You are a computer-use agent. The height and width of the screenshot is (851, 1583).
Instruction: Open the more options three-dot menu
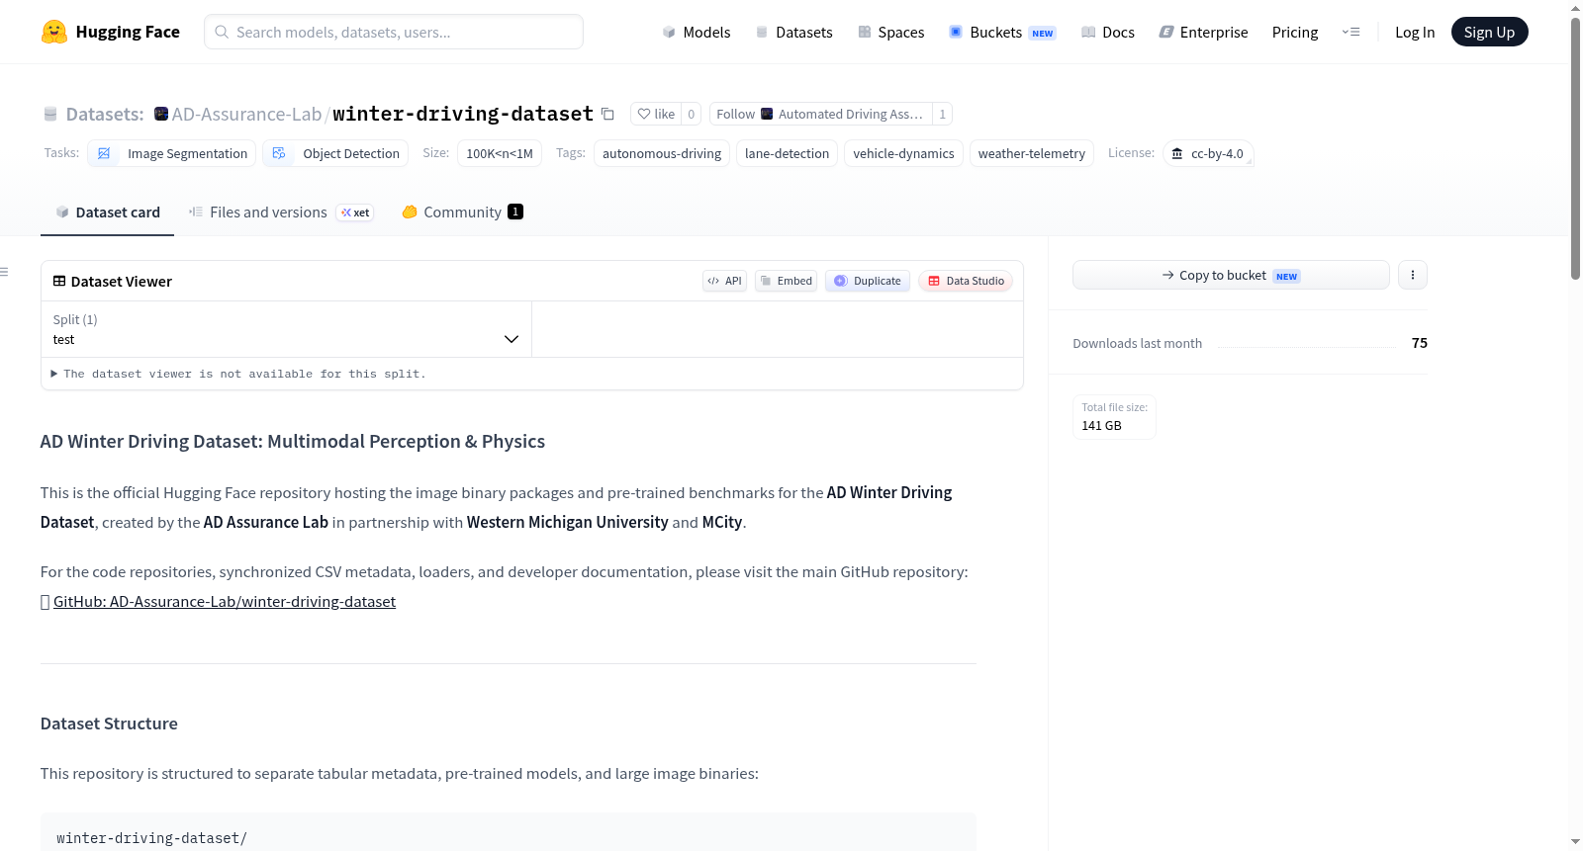click(1413, 275)
